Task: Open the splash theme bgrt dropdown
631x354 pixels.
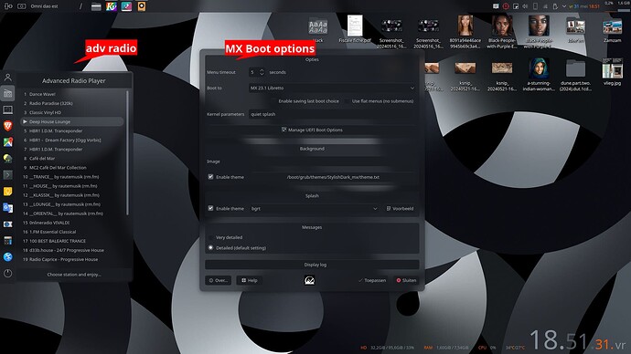Action: tap(314, 209)
